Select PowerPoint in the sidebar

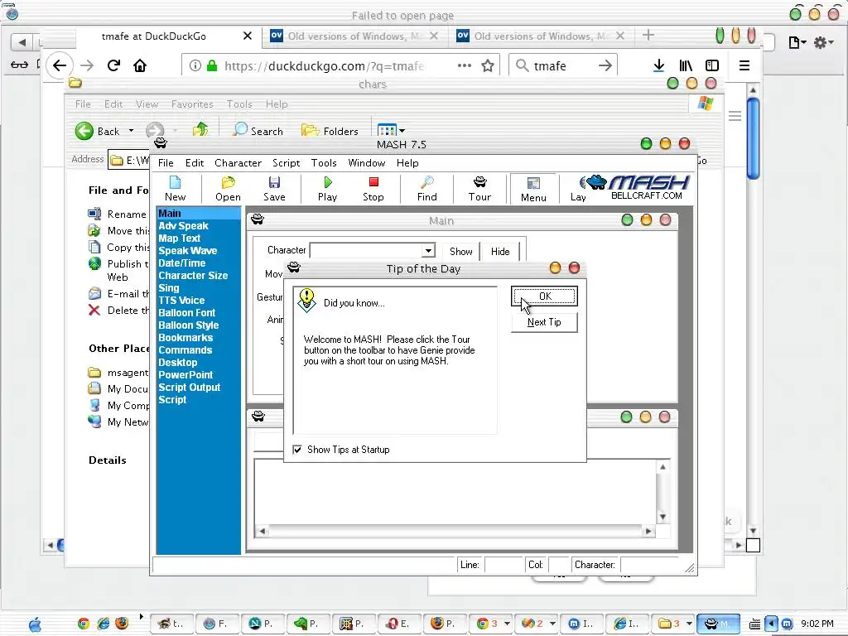point(185,375)
